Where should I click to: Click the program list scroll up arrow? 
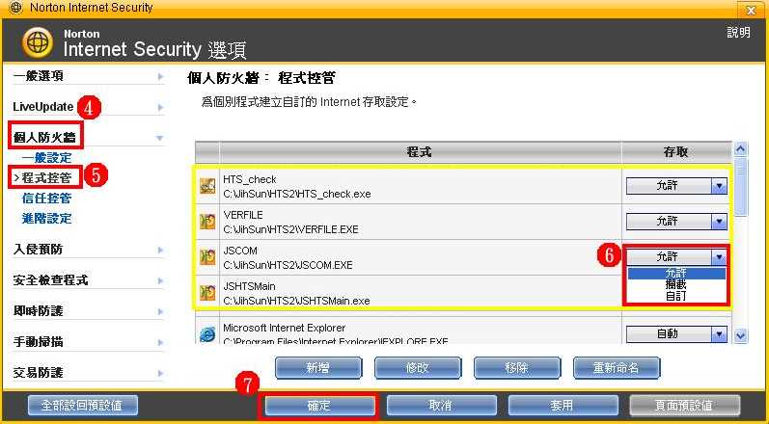coord(740,148)
